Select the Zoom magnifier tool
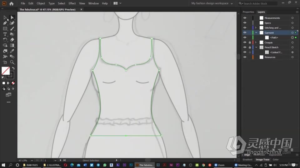Viewport: 300px width, 168px height. [12, 62]
